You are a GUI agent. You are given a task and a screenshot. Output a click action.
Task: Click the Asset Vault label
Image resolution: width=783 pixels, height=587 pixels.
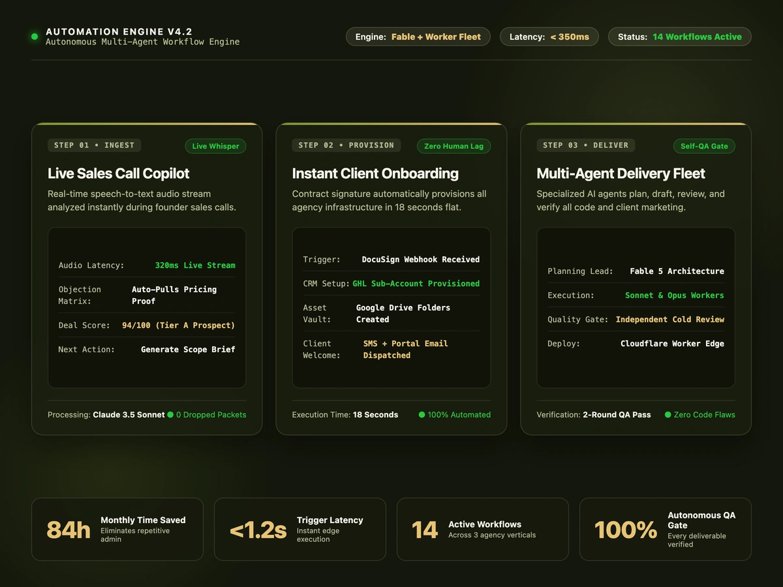[x=317, y=313]
